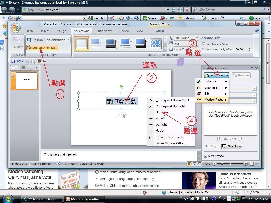Toggle the On Mouse Click checkbox
The width and height of the screenshot is (271, 203).
tap(204, 44)
